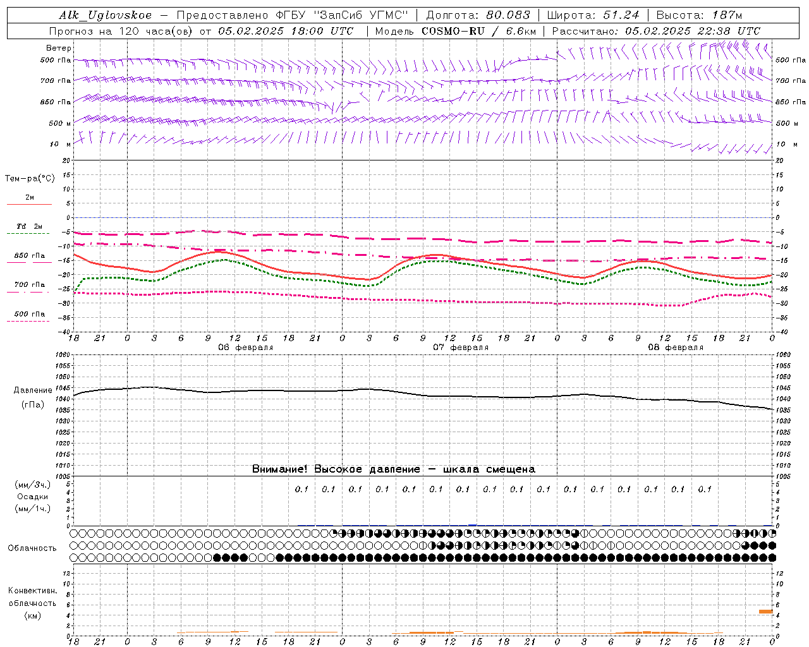The height and width of the screenshot is (647, 809).
Task: Click the 08 февраля date label
Action: [676, 348]
